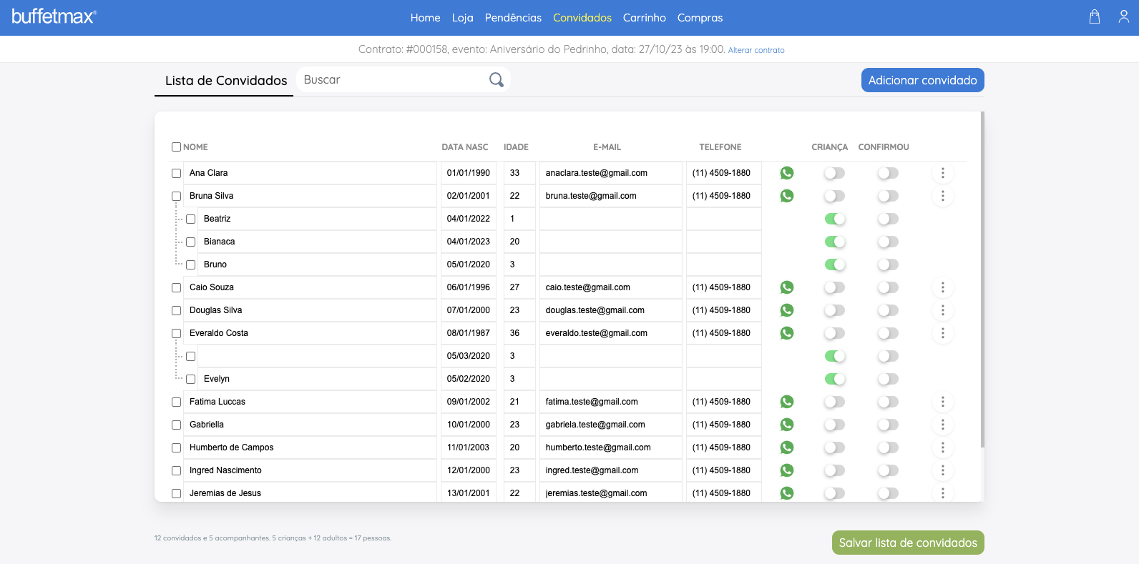Follow the Alterar contrato link
The width and height of the screenshot is (1139, 564).
(x=756, y=50)
